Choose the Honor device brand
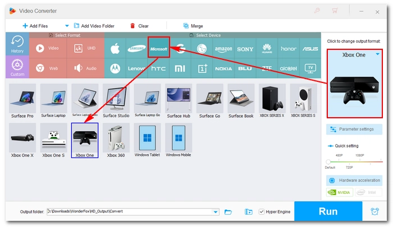Screen dimensions: 393x227 (x=289, y=48)
